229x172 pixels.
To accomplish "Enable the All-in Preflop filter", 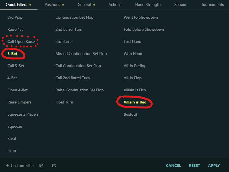I will click(x=135, y=66).
